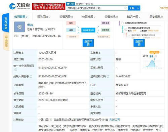This screenshot has height=132, width=168.
Task: Open the 侯 legal representative avatar
Action: tap(19, 27)
